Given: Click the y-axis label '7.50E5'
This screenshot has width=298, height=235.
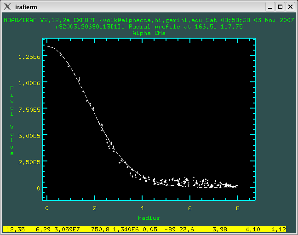Looking at the screenshot, I should point(29,110).
